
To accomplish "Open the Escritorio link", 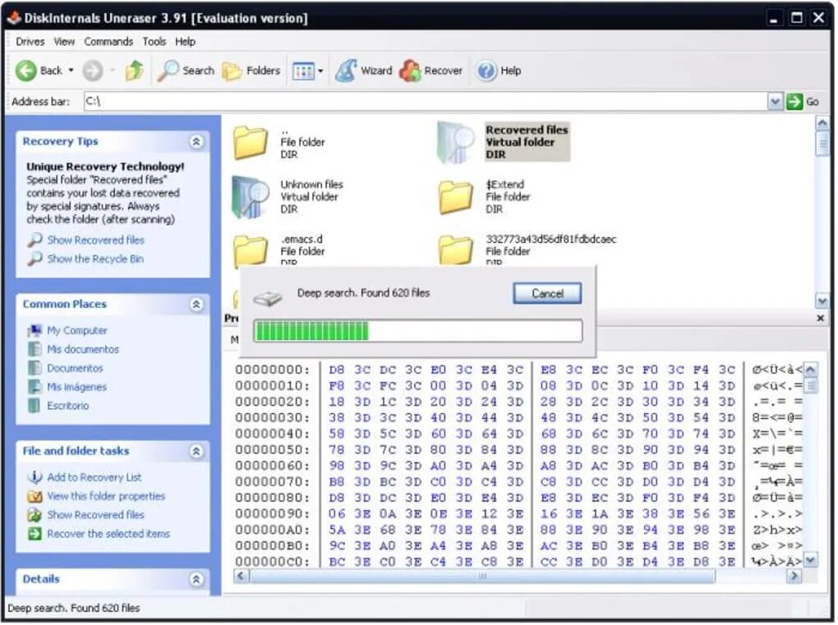I will point(68,406).
